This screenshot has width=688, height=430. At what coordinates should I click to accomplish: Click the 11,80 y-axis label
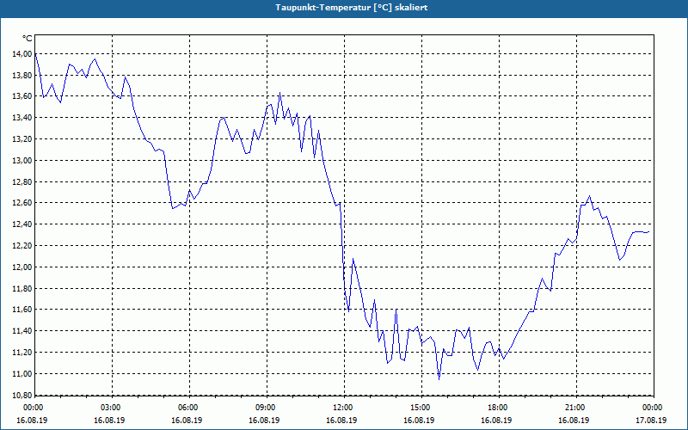pos(22,288)
